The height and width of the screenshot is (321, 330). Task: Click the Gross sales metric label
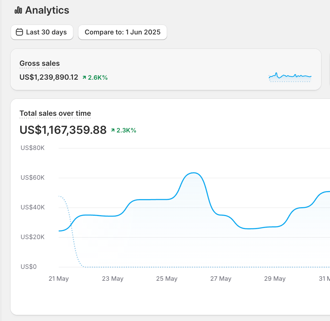point(40,63)
